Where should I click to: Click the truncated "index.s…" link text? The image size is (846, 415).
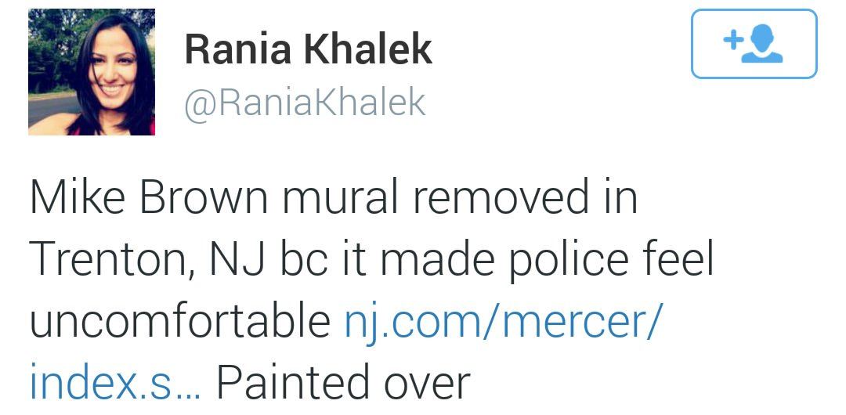(x=115, y=382)
